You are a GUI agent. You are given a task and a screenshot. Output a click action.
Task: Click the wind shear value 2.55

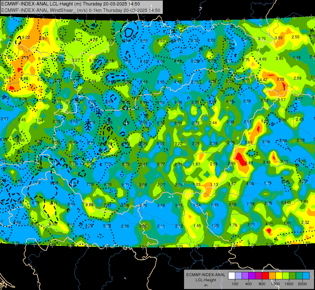click(295, 37)
